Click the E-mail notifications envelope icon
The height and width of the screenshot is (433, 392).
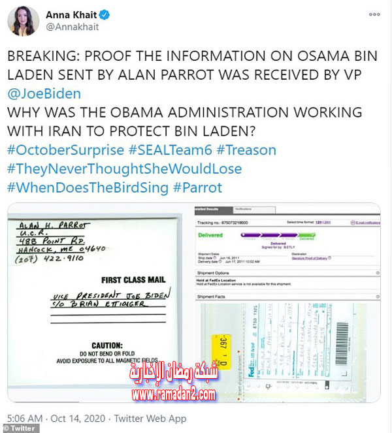[x=353, y=222]
